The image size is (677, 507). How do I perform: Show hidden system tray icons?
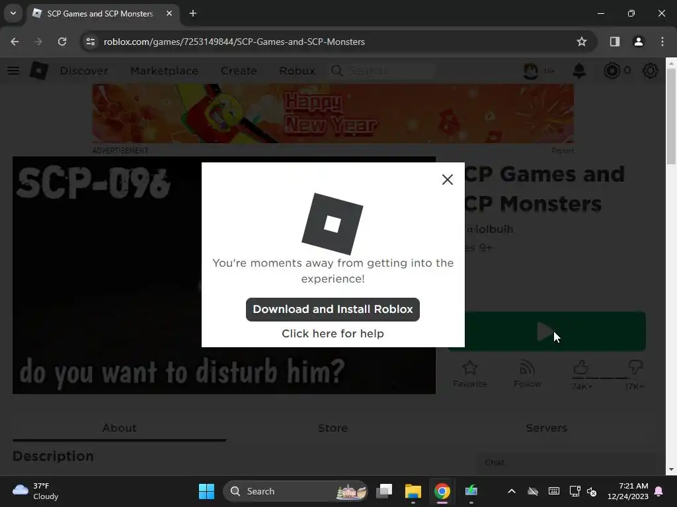coord(512,491)
